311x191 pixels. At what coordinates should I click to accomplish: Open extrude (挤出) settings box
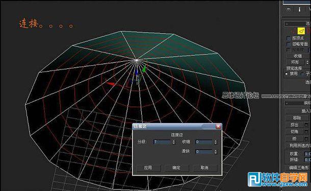(306, 125)
